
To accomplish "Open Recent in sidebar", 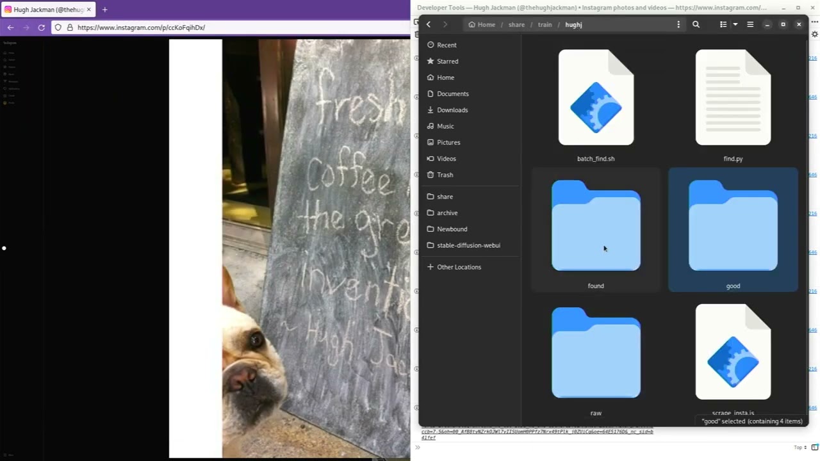I will point(470,45).
